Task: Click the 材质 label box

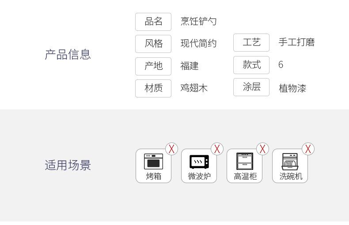Action: coord(153,88)
